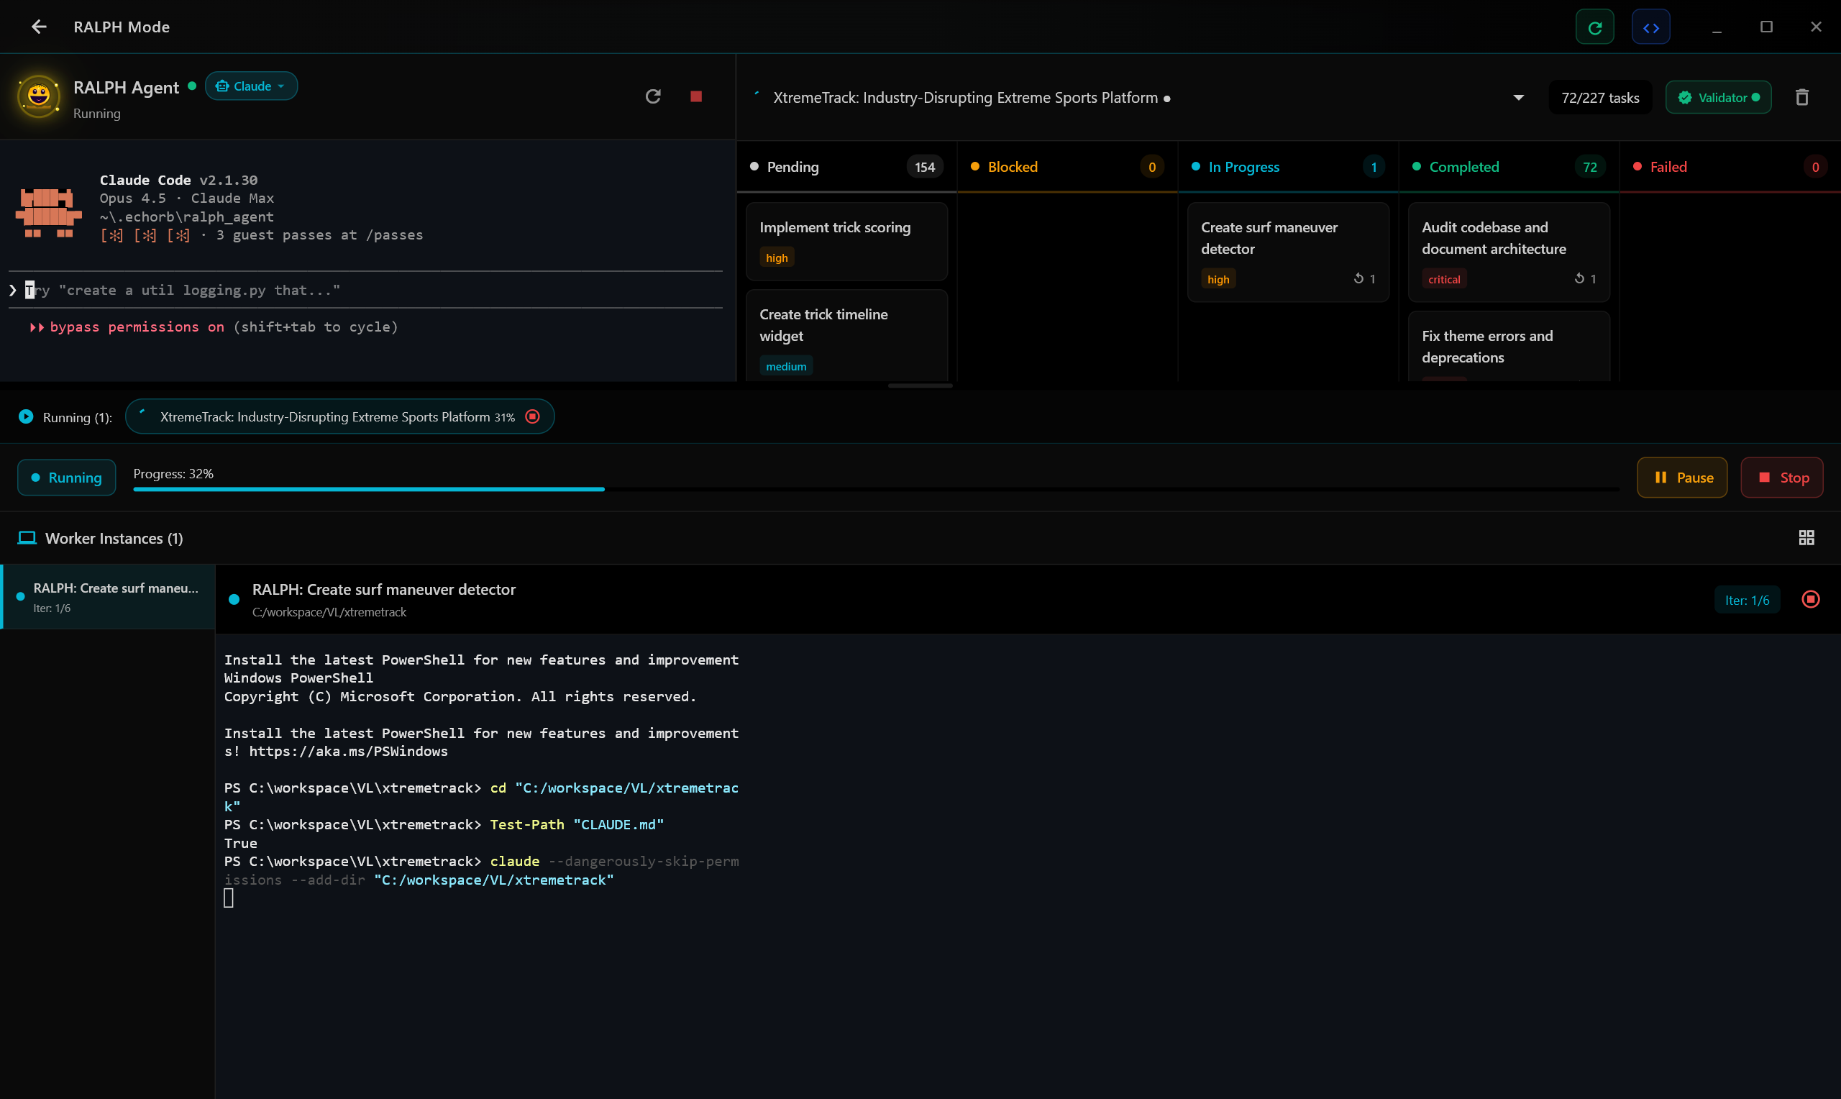Toggle the Running status indicator
This screenshot has width=1841, height=1099.
click(67, 478)
